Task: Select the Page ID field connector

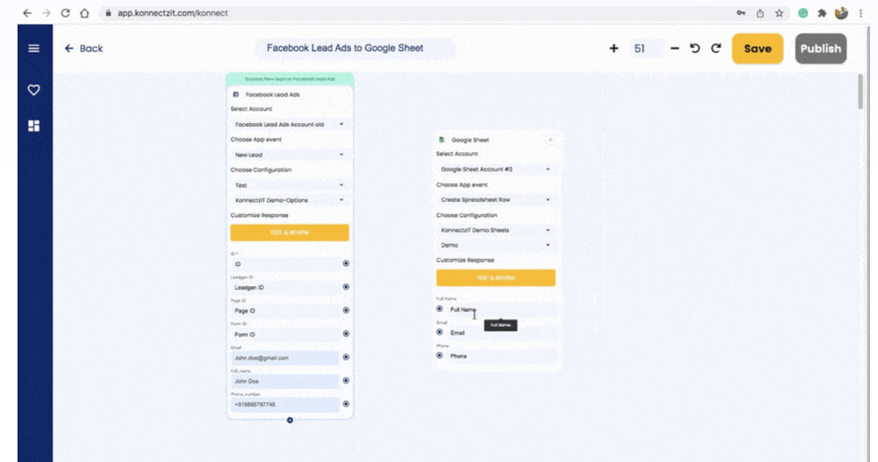Action: 346,310
